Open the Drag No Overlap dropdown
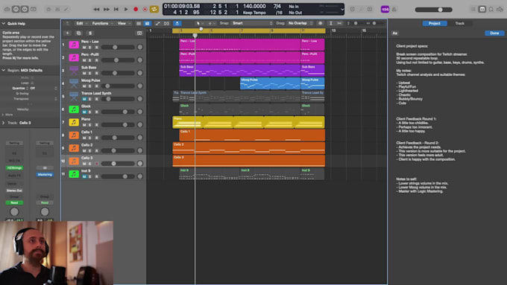 click(x=300, y=23)
